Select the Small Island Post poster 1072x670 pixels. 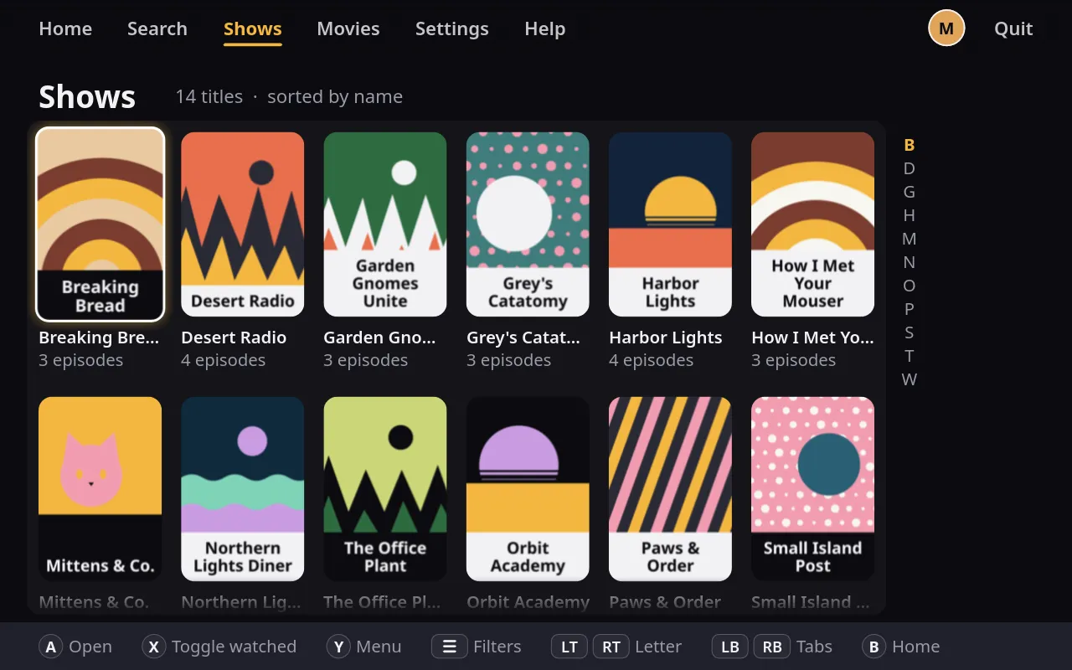coord(812,489)
